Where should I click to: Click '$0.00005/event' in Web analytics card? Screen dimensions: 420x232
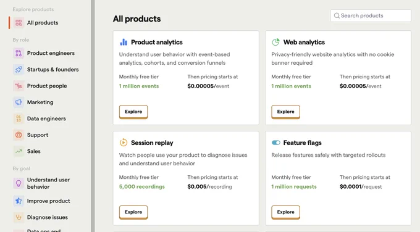[361, 86]
